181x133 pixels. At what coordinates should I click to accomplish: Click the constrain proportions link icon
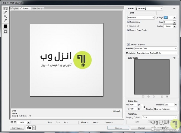pos(144,107)
